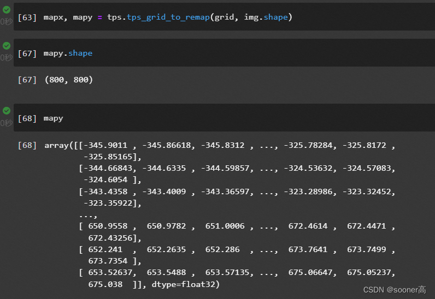Click the first array value -345.9011
The width and height of the screenshot is (435, 299).
108,146
